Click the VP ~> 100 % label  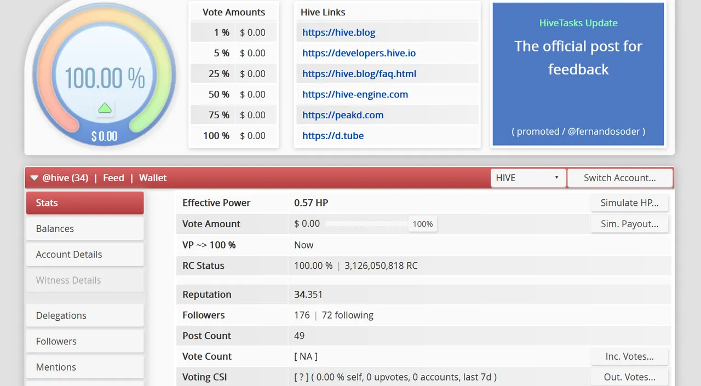[209, 245]
